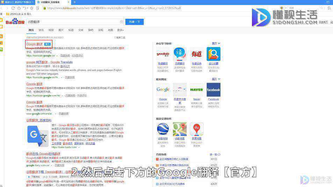Click the dropdown arrow after translate.google.cn URL
The image size is (333, 187).
(57, 56)
